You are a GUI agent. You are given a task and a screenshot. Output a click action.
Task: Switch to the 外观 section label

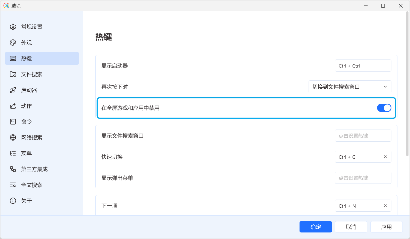26,43
